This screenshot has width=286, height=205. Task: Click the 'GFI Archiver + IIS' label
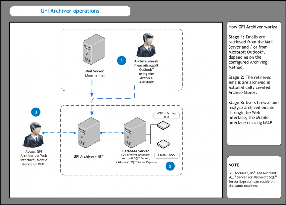(x=88, y=156)
